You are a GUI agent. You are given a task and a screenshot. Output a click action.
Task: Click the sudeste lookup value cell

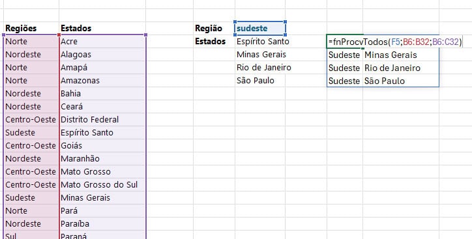[x=260, y=28]
